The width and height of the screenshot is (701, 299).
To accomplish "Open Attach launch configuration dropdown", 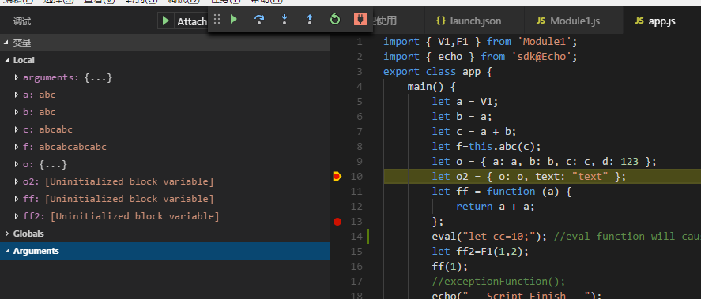I will 192,21.
